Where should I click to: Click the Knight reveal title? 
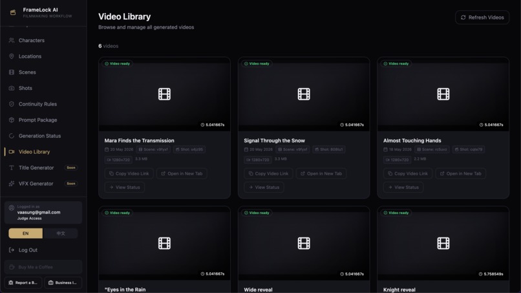(399, 290)
